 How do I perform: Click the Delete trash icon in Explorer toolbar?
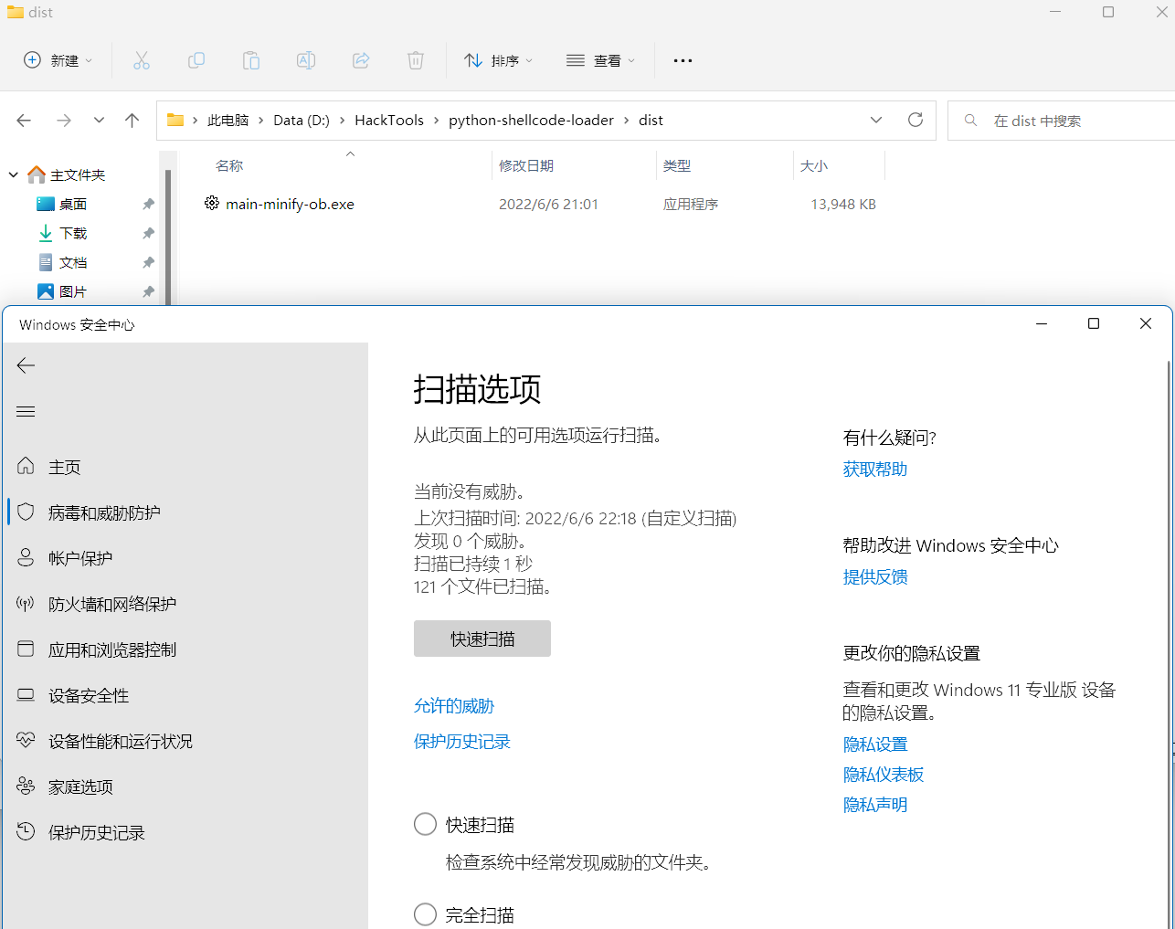coord(416,60)
